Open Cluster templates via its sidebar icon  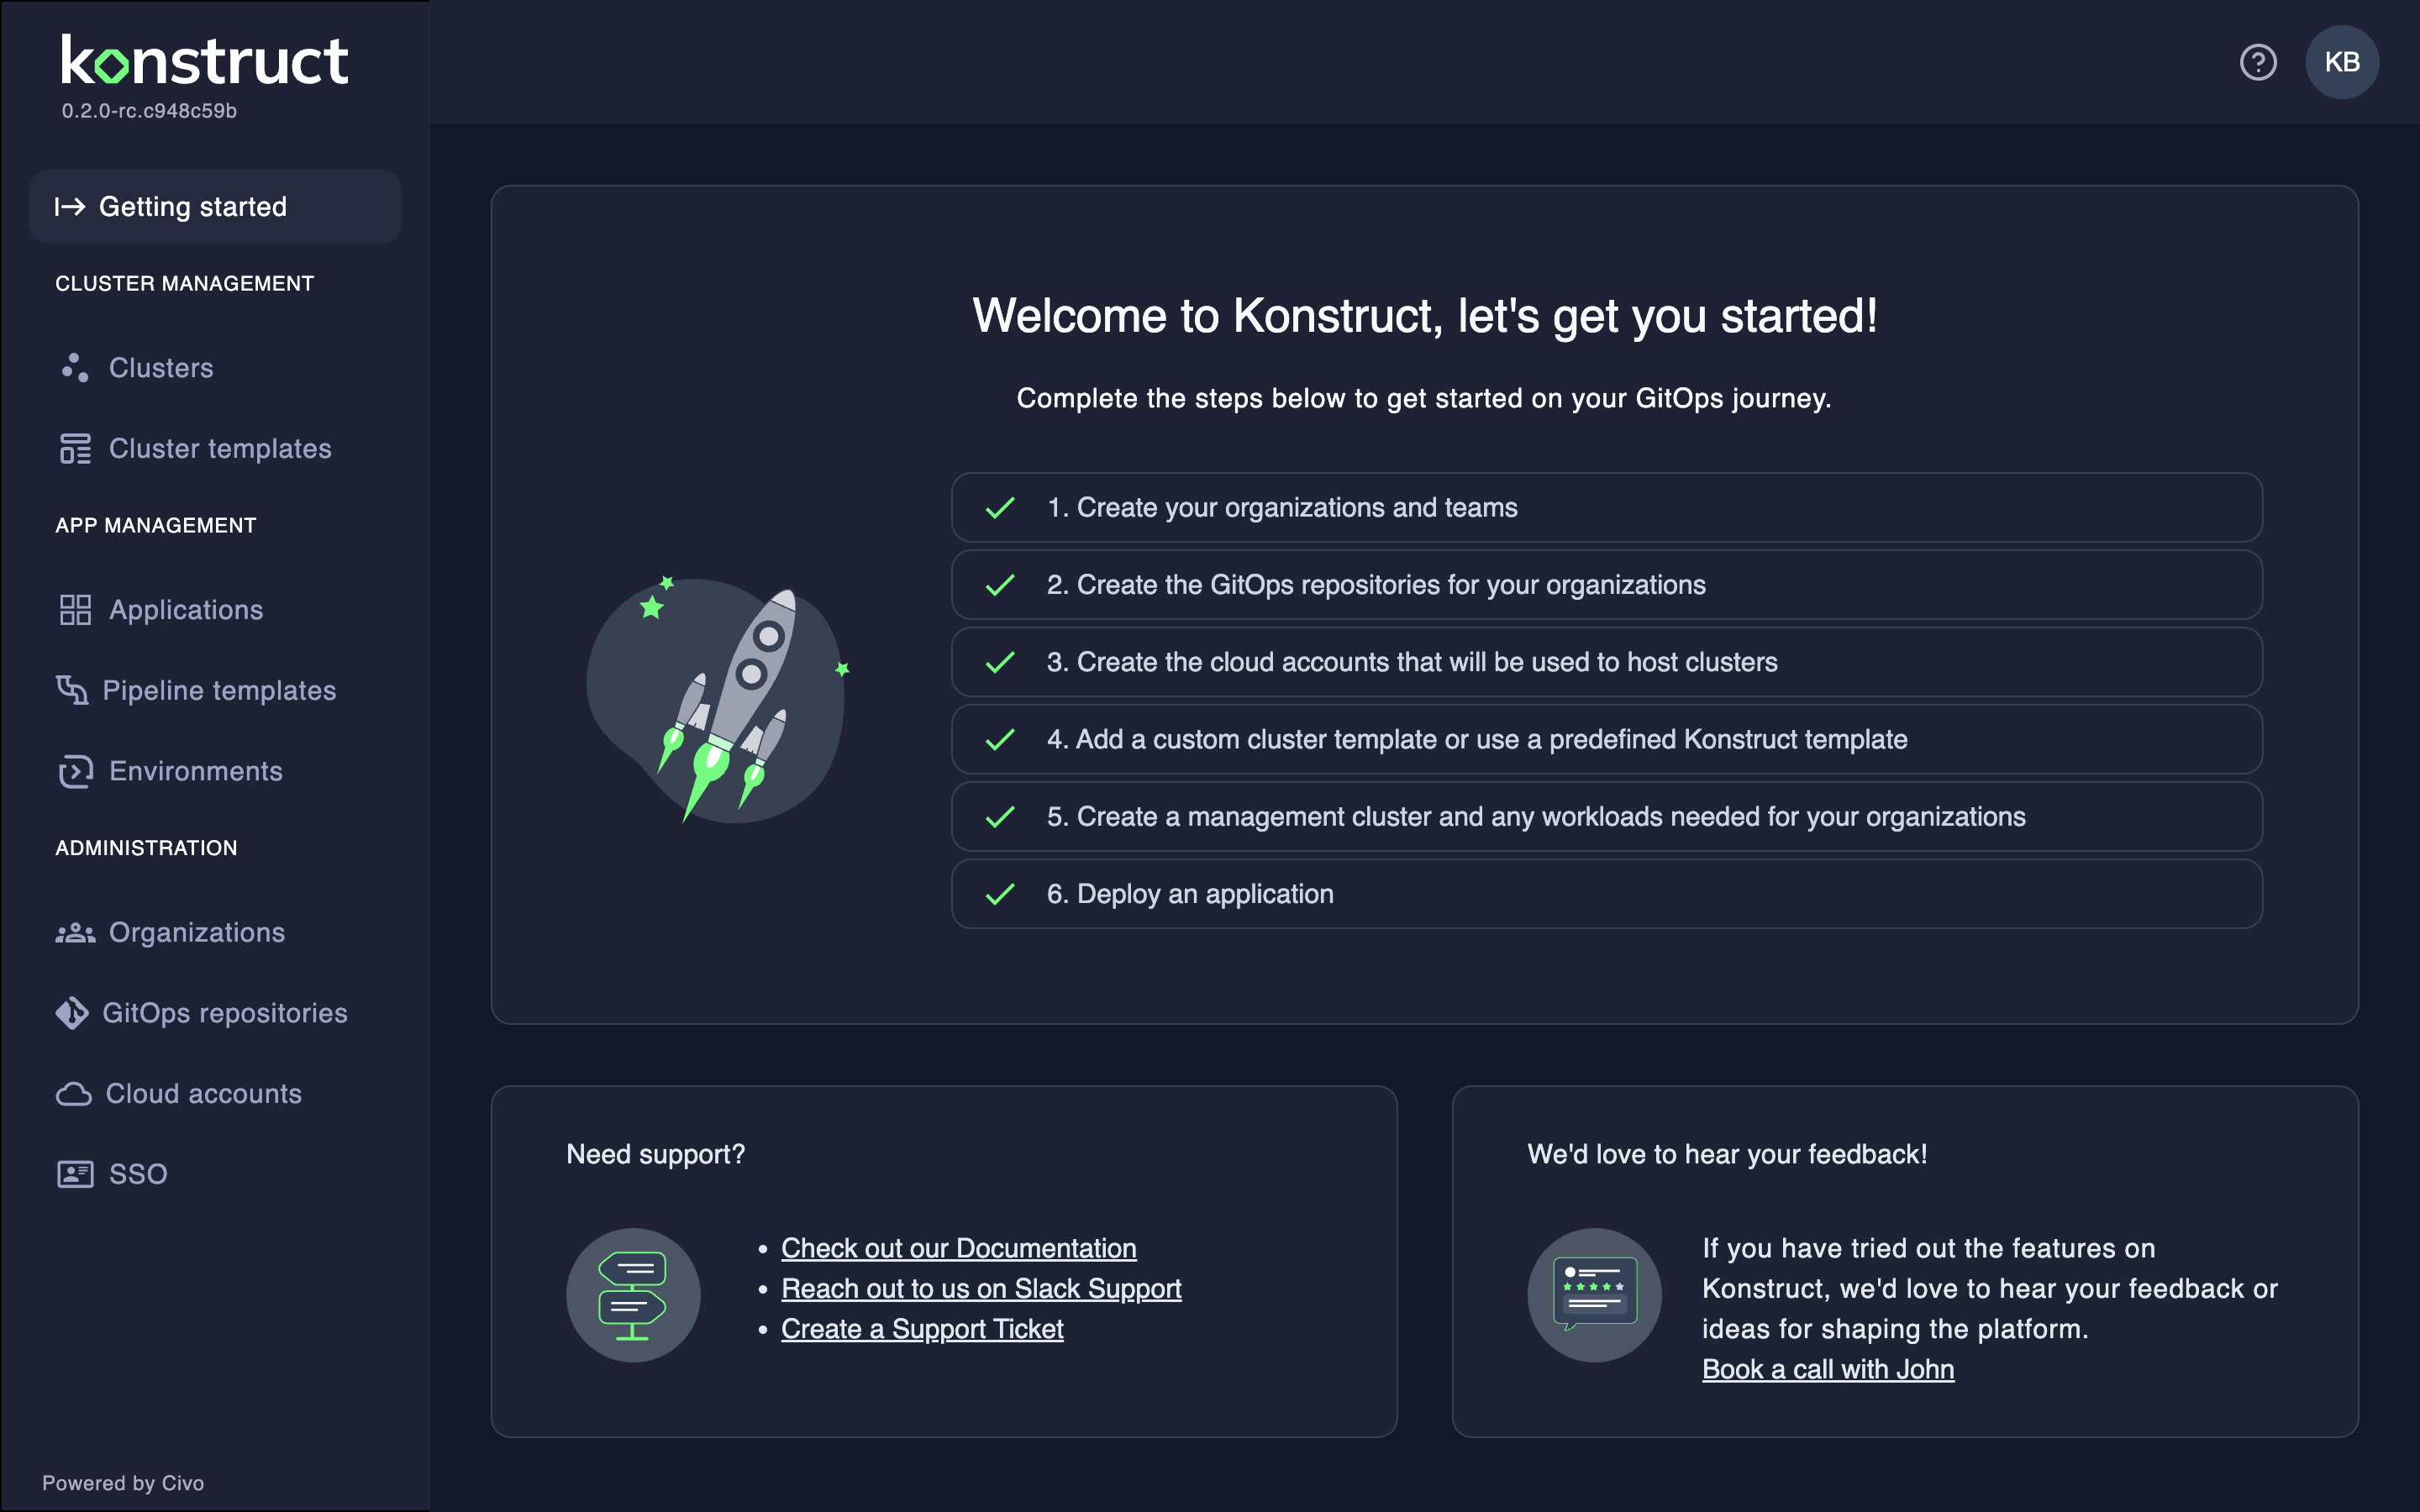(x=74, y=448)
